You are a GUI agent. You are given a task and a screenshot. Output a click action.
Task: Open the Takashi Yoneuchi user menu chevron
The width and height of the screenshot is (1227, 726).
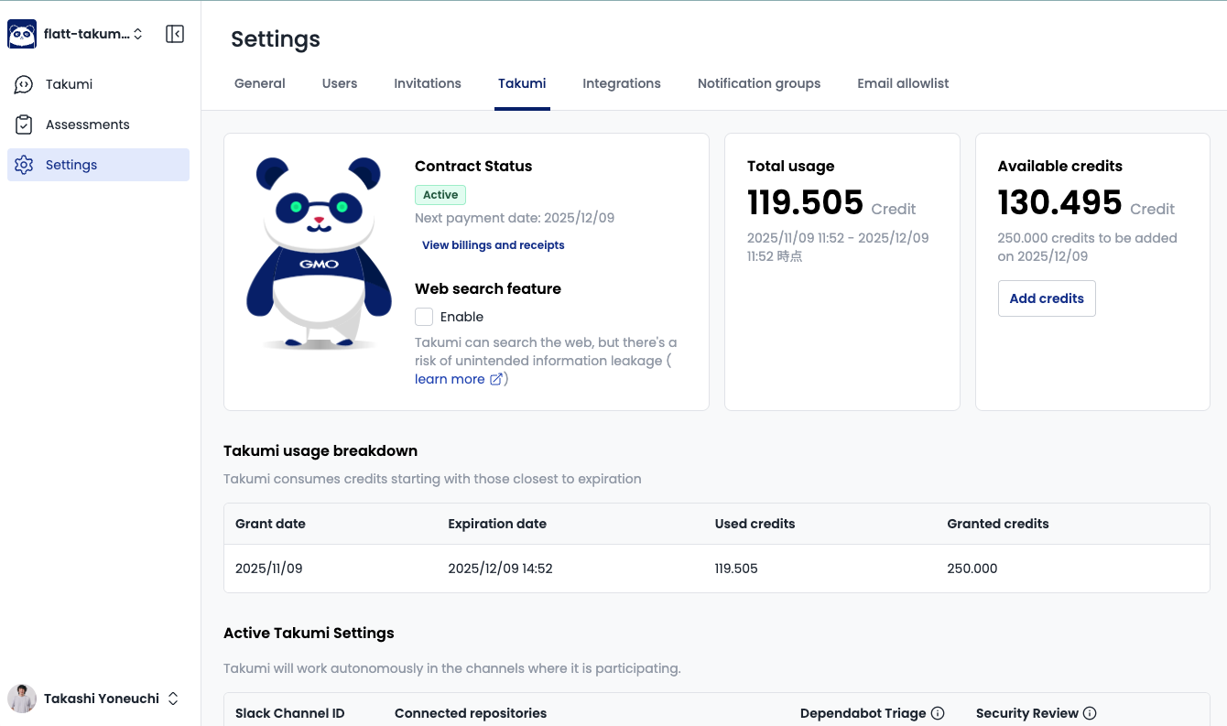(x=173, y=699)
